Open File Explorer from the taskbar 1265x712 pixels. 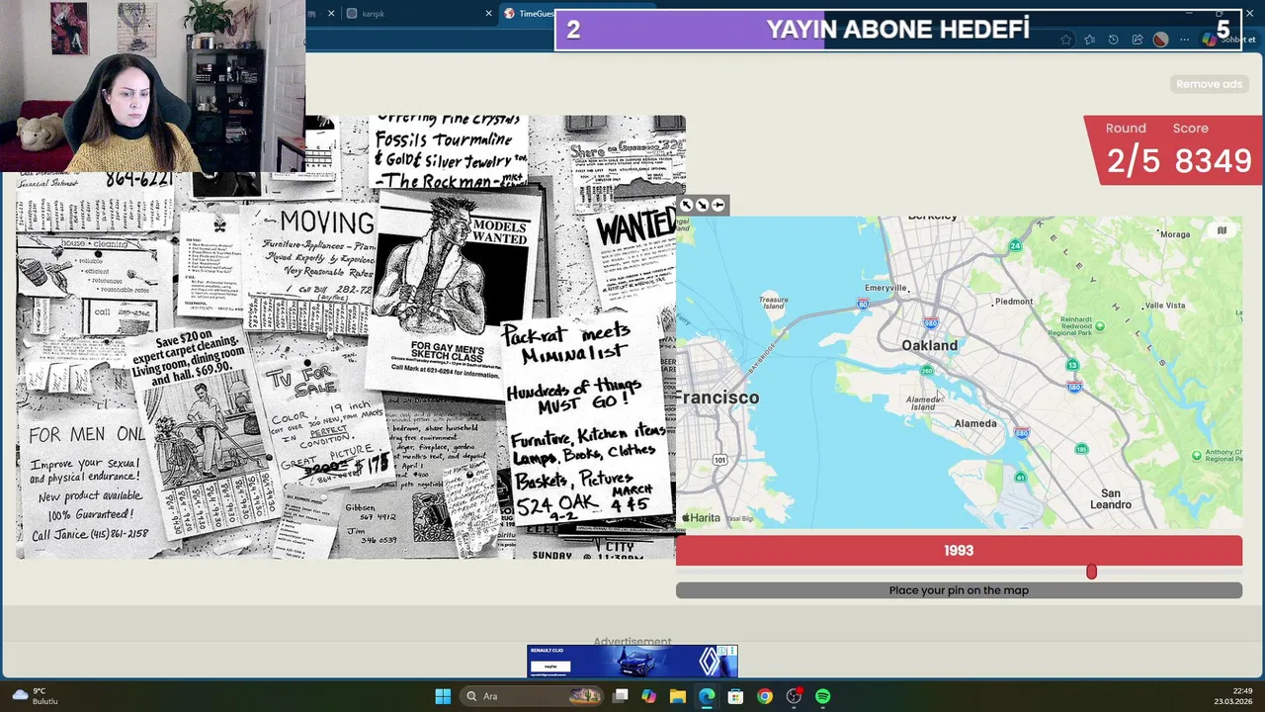coord(677,696)
